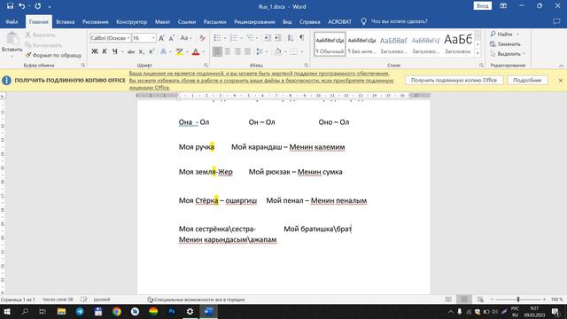Toggle italic К formatting
The width and height of the screenshot is (567, 319).
coord(105,51)
